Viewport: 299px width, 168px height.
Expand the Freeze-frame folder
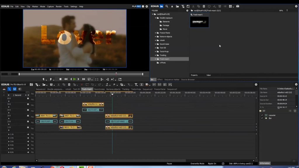tap(155, 33)
